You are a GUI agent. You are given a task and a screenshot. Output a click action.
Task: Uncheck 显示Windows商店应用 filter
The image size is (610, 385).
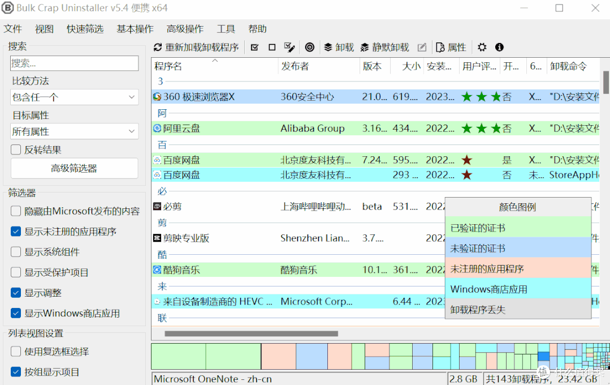point(16,313)
